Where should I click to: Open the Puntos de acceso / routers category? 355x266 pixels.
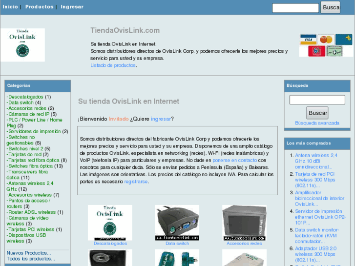[28, 204]
